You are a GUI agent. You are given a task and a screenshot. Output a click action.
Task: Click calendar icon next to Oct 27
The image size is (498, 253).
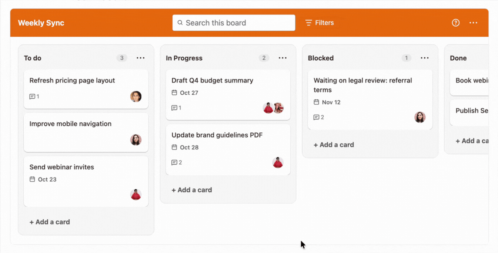[x=174, y=93]
